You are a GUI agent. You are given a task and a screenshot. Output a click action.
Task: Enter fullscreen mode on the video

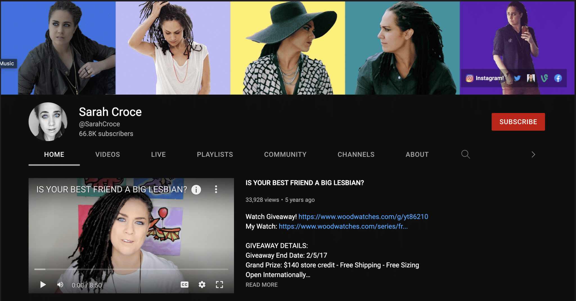tap(220, 285)
